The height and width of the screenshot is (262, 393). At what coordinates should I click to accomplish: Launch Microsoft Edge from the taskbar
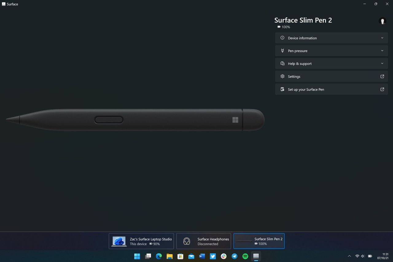[x=159, y=256]
